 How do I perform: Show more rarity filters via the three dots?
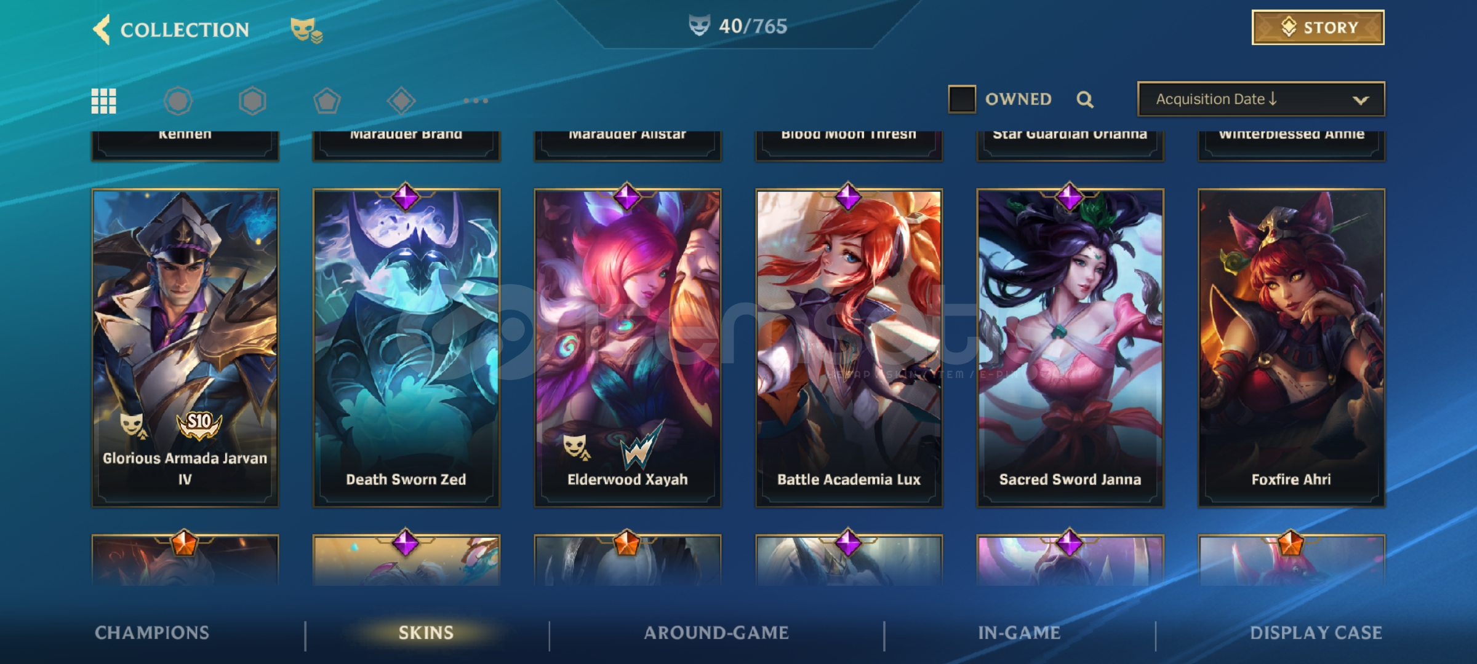coord(476,100)
